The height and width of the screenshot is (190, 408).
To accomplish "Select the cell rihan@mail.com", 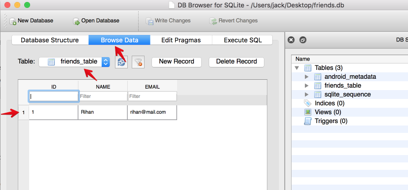I will pos(152,112).
